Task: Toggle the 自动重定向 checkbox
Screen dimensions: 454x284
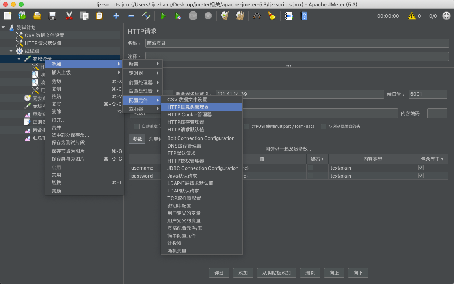Action: tap(137, 126)
